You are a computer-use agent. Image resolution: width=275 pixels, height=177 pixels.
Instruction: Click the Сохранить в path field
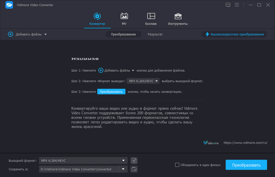tap(79, 169)
